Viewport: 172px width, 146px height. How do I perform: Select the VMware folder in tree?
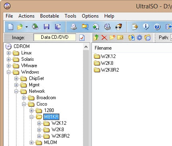pos(29,66)
